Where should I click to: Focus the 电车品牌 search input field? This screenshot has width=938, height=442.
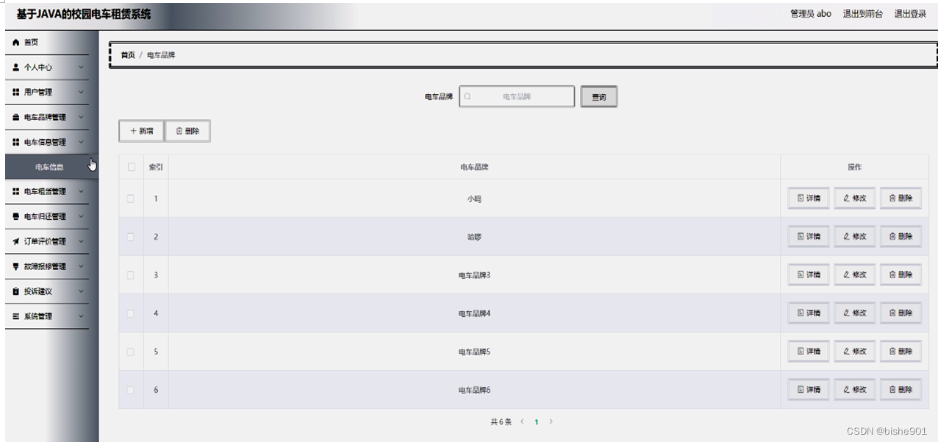tap(517, 96)
